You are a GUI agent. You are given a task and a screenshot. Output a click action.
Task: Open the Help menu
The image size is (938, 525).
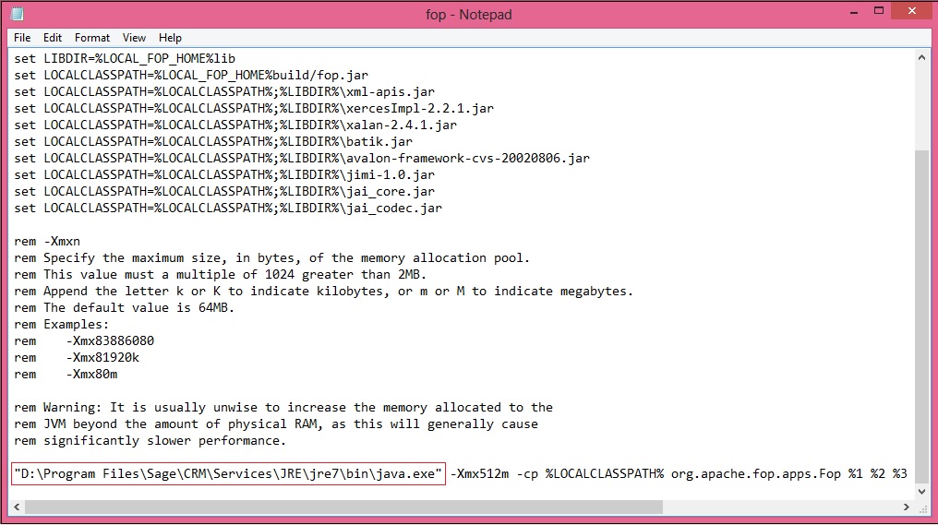[x=170, y=38]
